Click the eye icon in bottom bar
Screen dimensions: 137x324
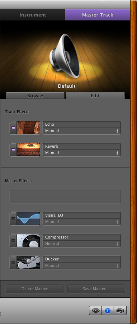[95, 310]
